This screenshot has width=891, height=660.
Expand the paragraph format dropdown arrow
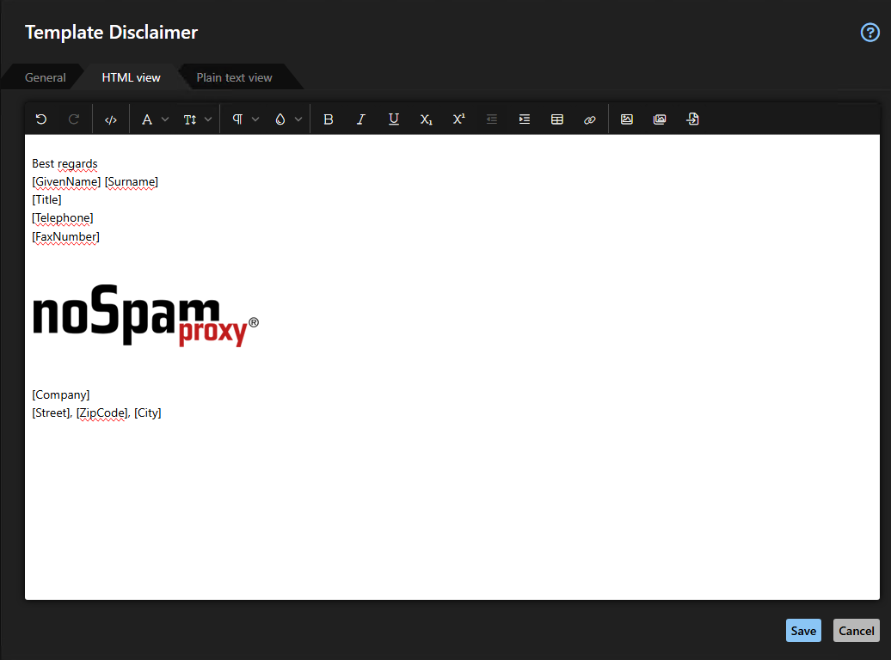point(255,119)
